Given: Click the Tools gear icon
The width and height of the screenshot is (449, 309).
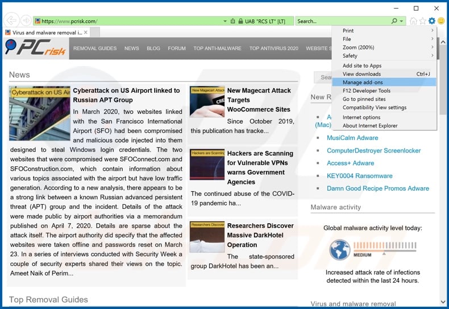Looking at the screenshot, I should 432,21.
